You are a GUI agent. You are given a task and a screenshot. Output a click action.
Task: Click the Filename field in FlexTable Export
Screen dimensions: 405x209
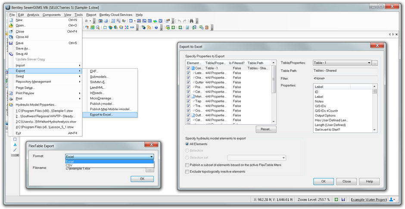point(104,168)
